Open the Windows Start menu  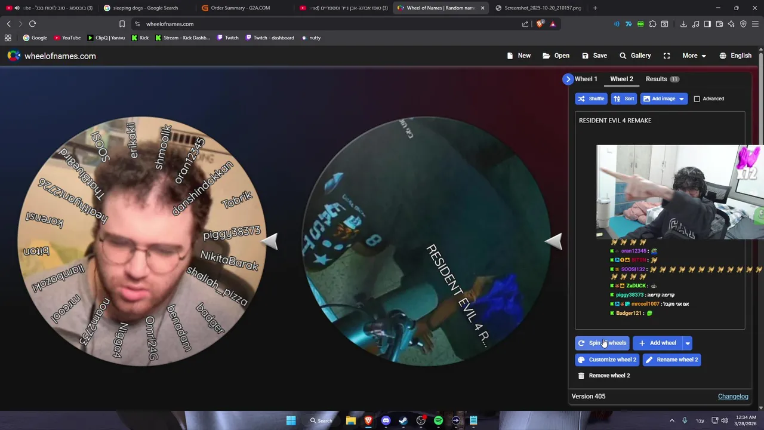tap(291, 420)
